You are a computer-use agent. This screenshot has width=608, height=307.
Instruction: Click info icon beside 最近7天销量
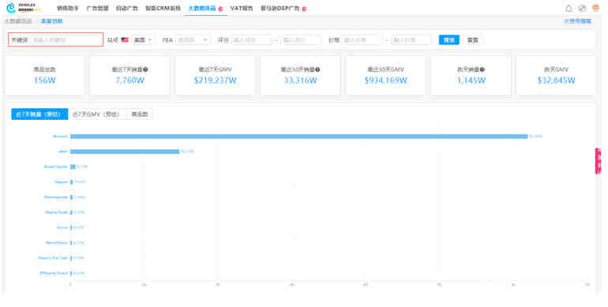coord(145,69)
